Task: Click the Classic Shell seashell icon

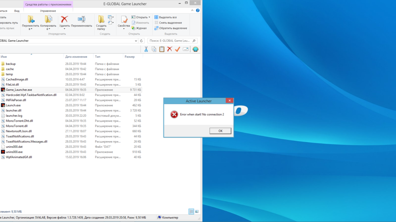Action: pos(195,49)
